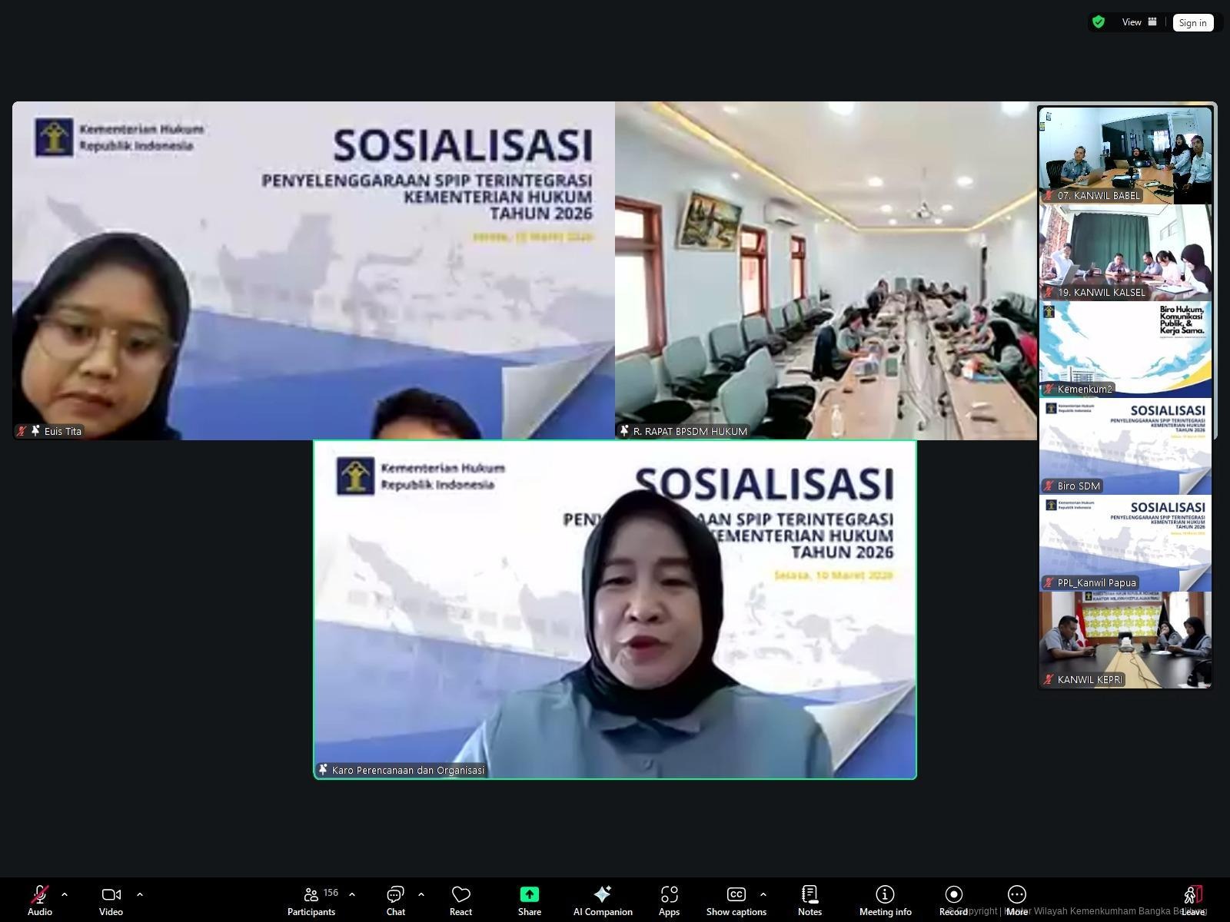The image size is (1230, 922).
Task: Show Meeting info details
Action: (x=885, y=900)
